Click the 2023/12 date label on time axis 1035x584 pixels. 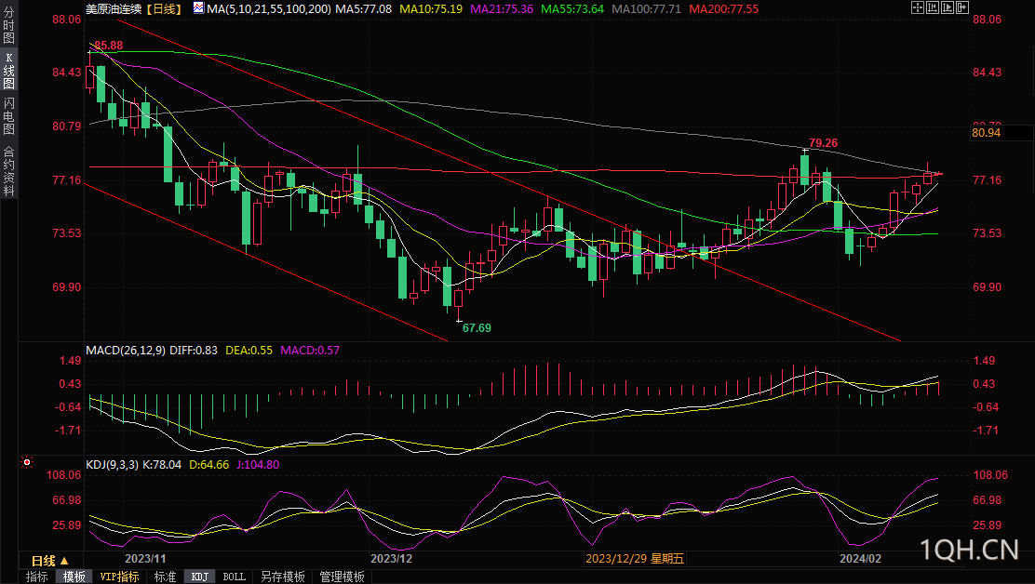click(x=392, y=558)
